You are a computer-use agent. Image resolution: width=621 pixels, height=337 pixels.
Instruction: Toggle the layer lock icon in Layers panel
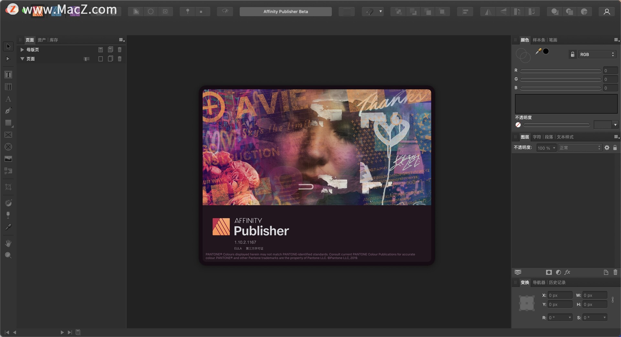point(615,148)
